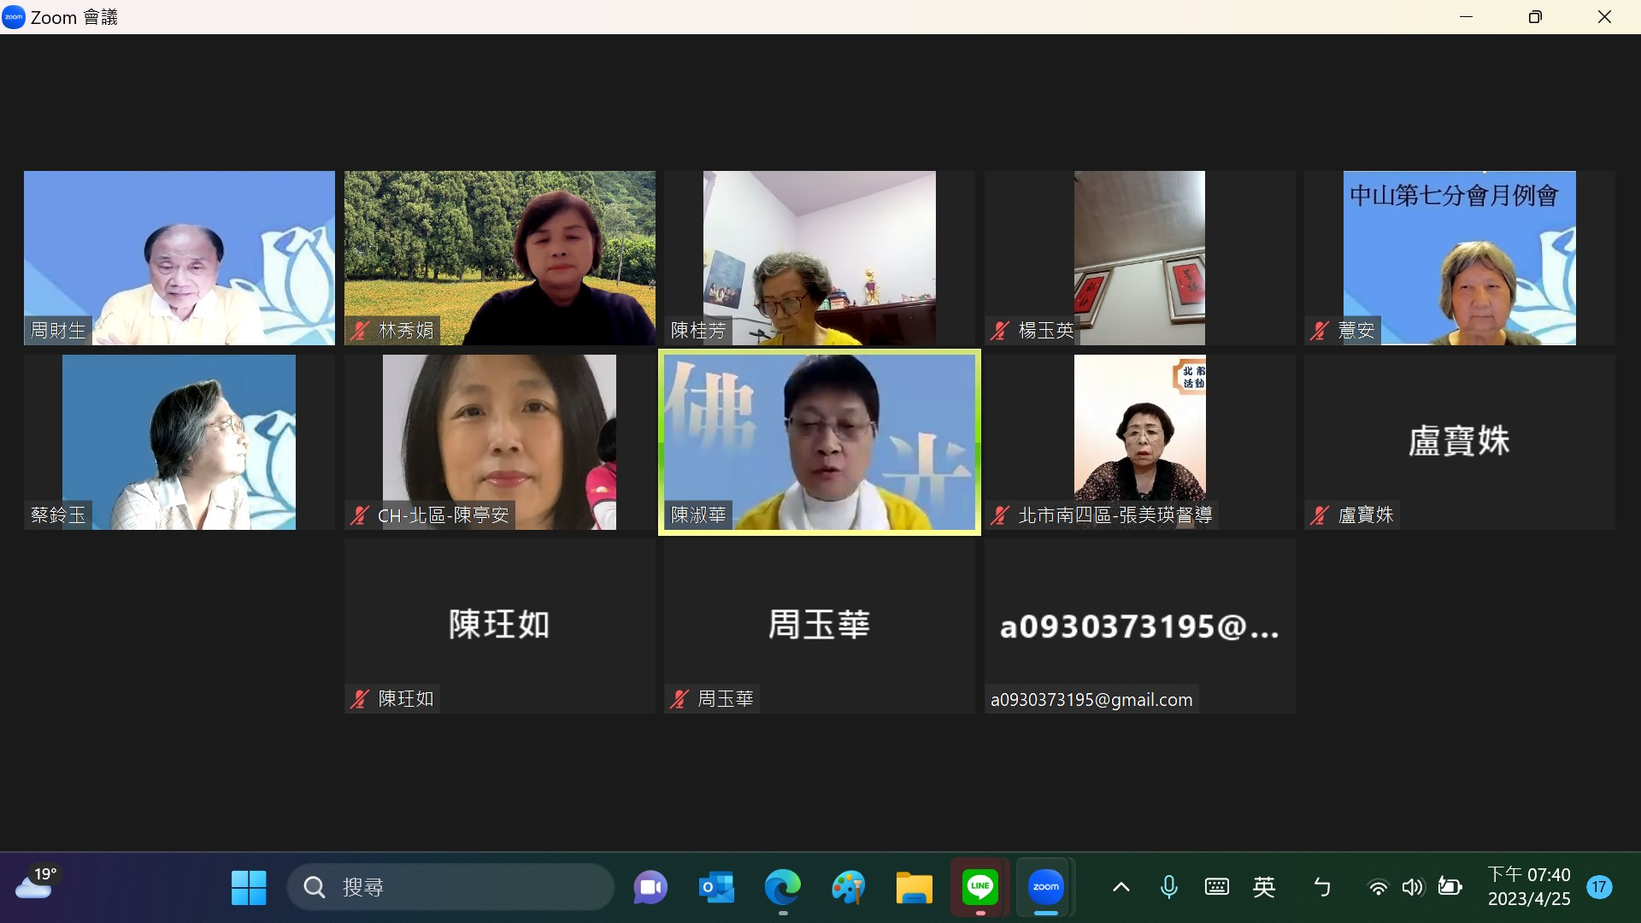Viewport: 1641px width, 923px height.
Task: Select 周財生 participant video
Action: tap(179, 258)
